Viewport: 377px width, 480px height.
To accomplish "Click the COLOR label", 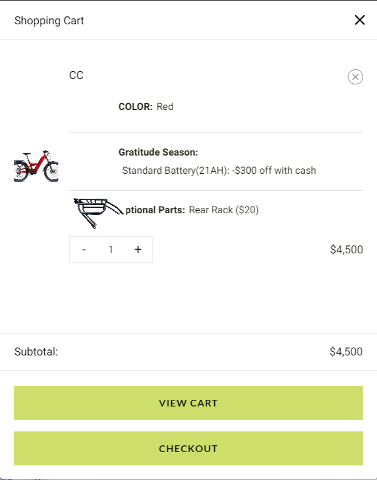I will pos(135,106).
